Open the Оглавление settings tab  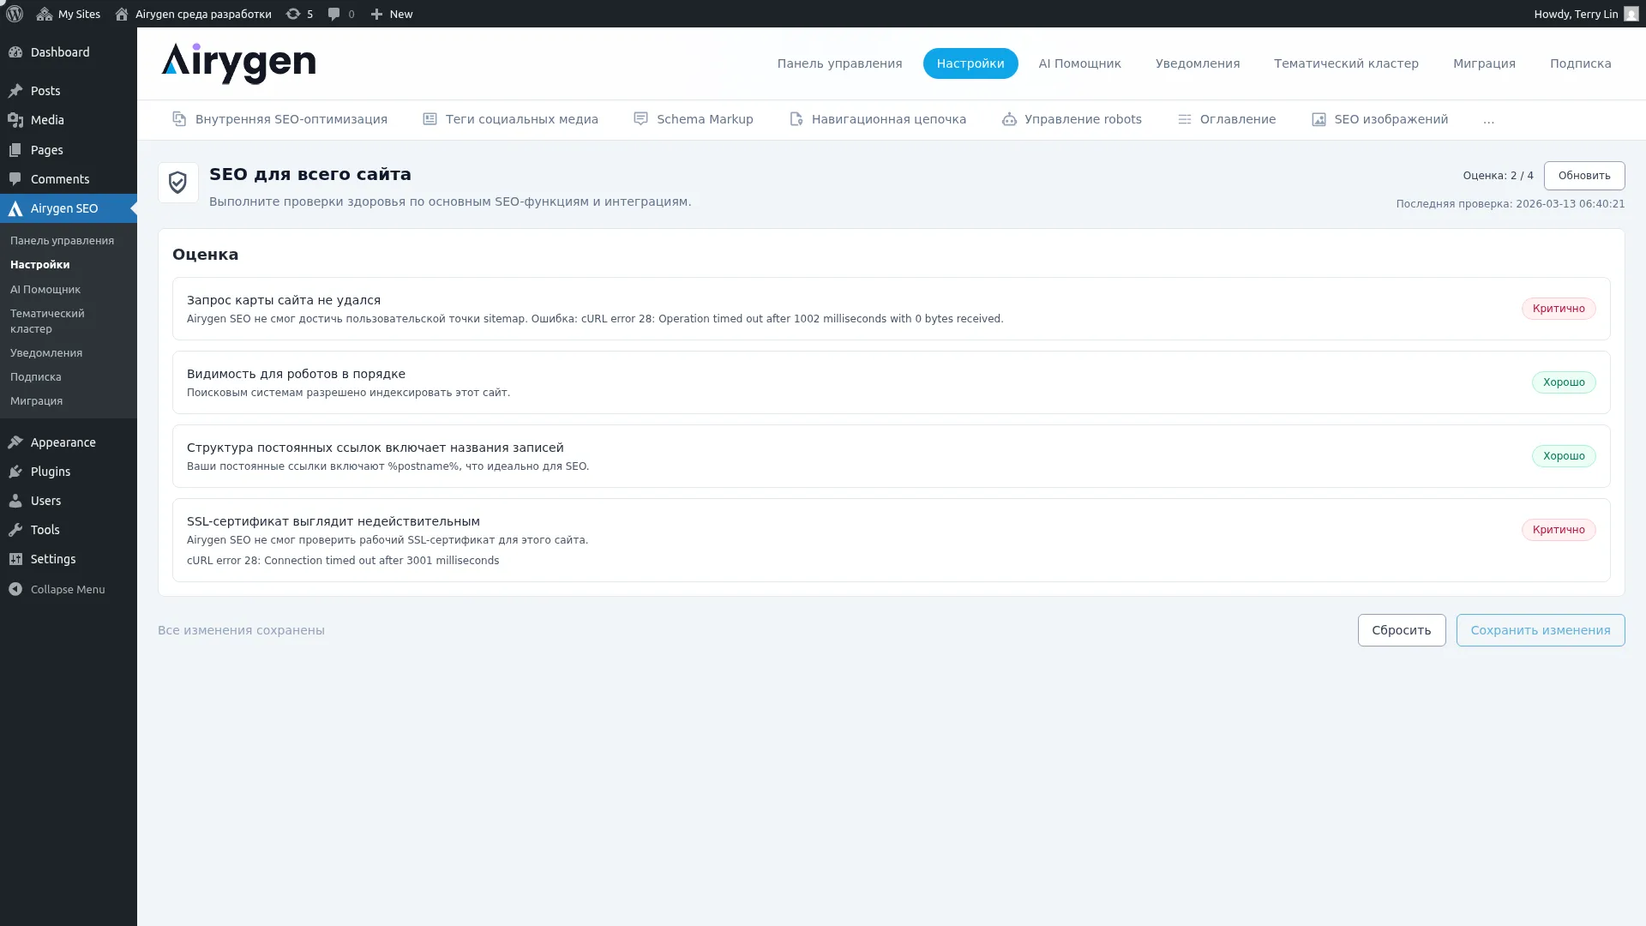click(x=1226, y=119)
